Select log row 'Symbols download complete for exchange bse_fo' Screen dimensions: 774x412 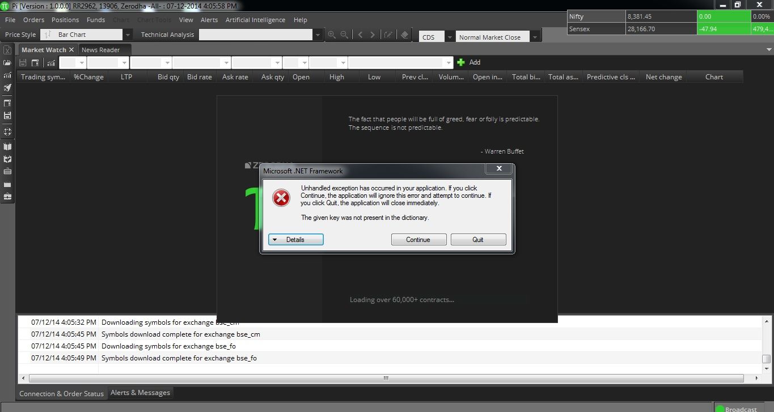click(390, 358)
